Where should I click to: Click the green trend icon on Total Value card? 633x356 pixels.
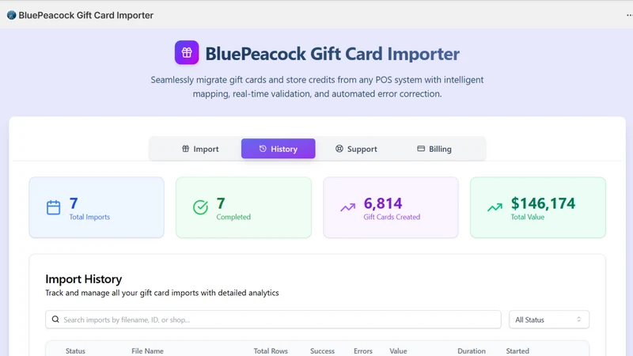[495, 207]
